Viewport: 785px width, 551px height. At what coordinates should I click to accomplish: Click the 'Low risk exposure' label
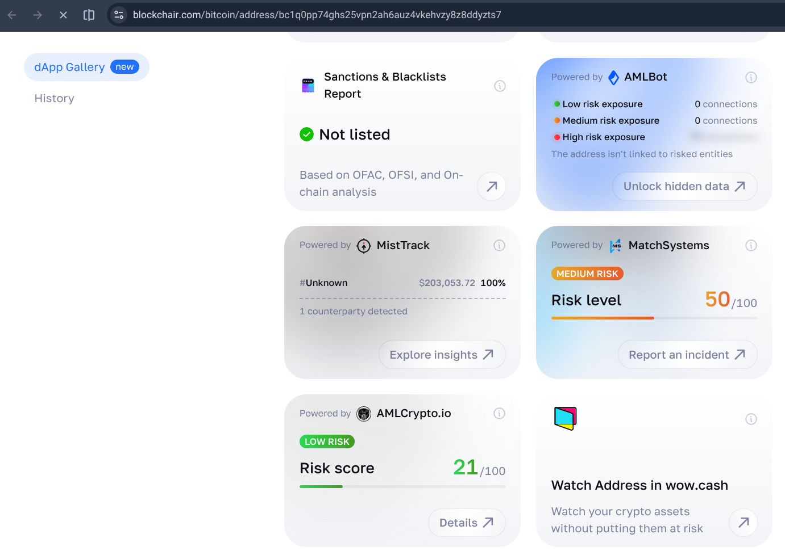[x=603, y=104]
